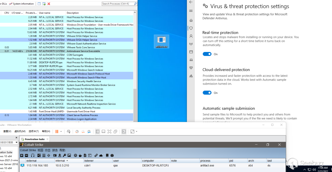Open the 报告 menu in Cobalt Strike

(x=55, y=150)
